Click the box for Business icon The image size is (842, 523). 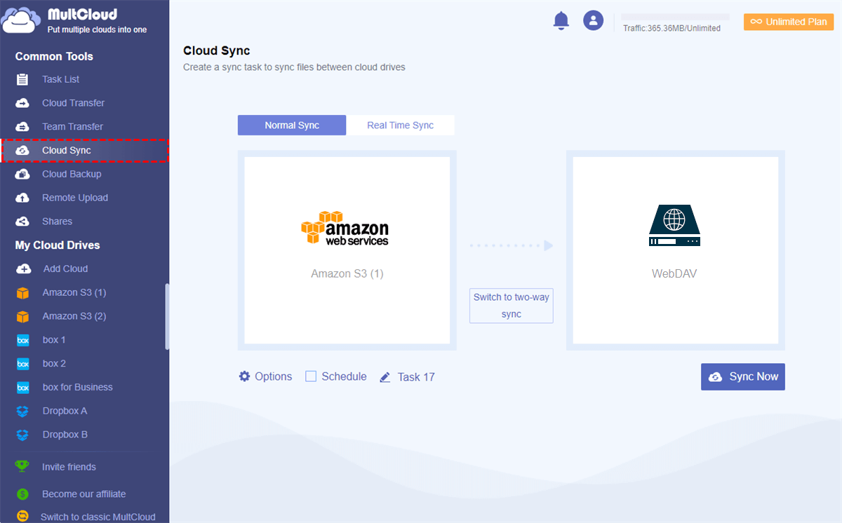tap(22, 387)
